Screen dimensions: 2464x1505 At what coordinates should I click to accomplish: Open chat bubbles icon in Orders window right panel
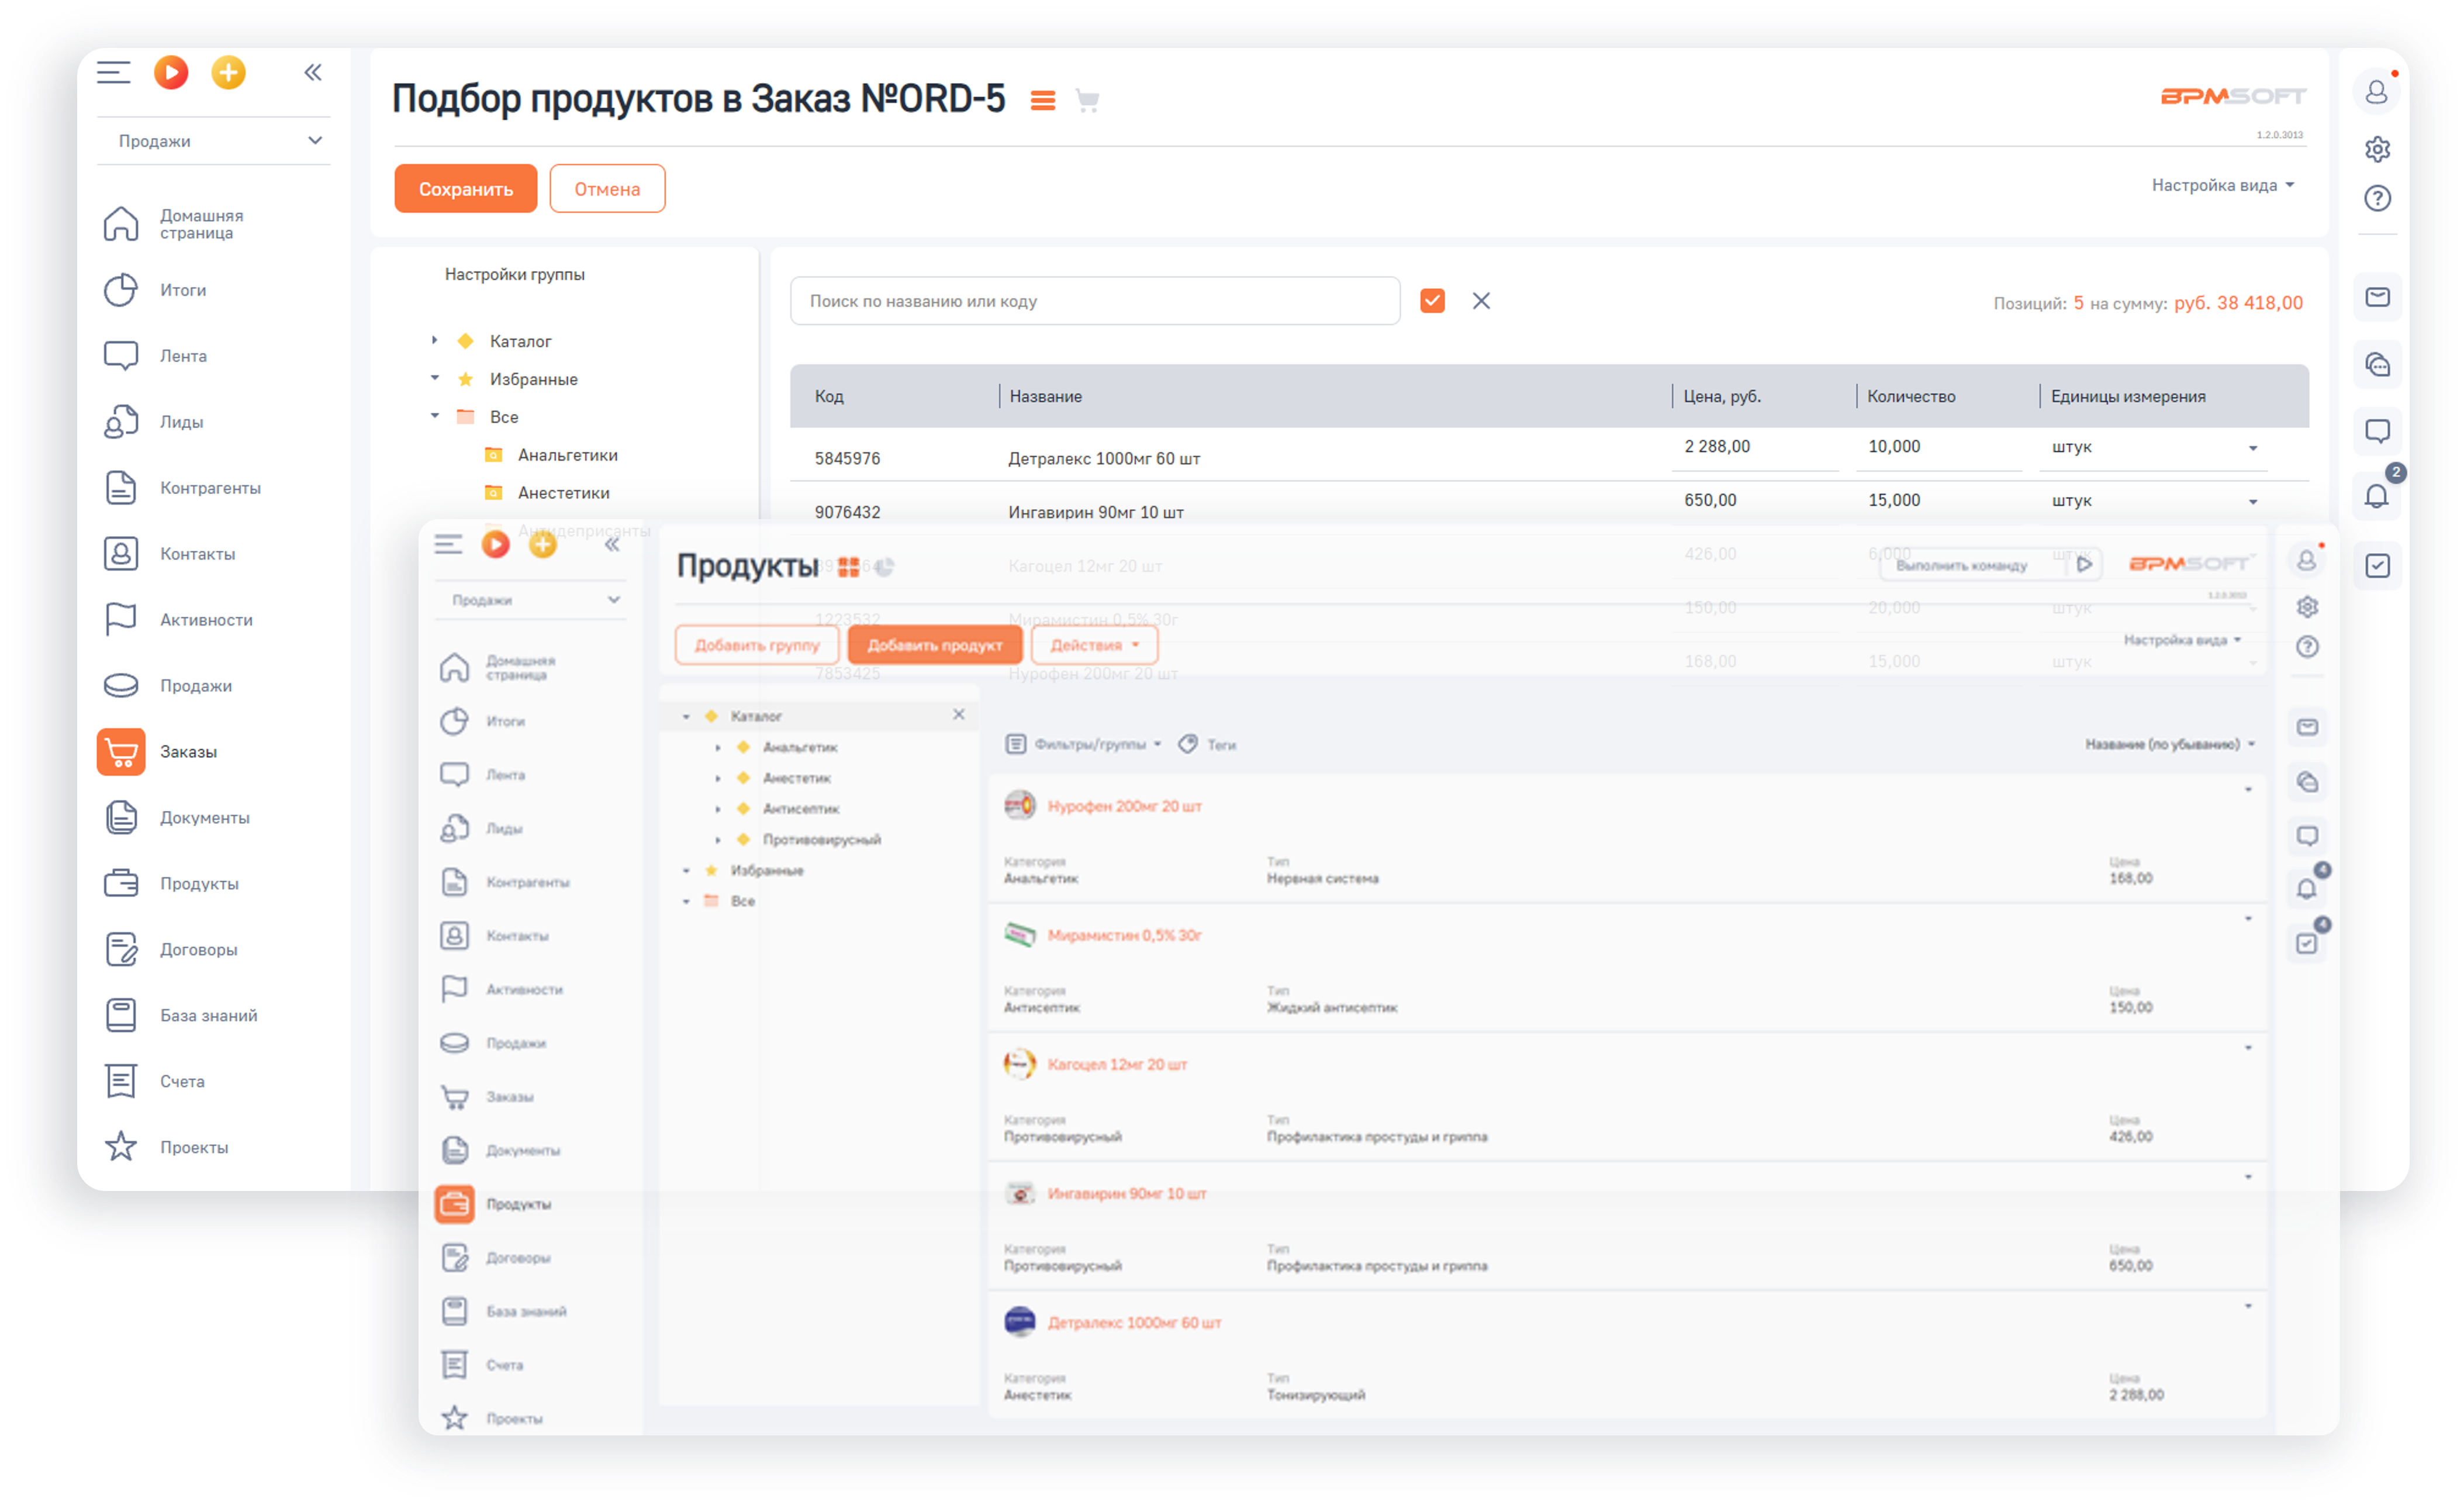pos(2377,364)
